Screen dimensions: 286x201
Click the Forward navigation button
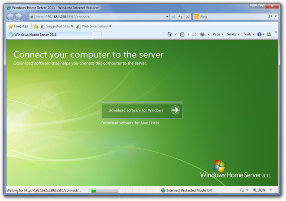point(19,17)
